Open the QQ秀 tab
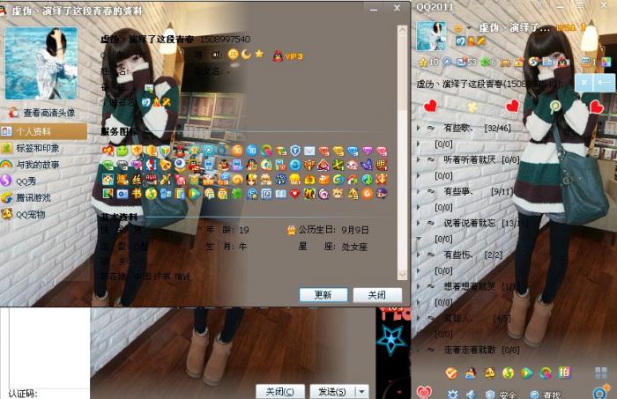The height and width of the screenshot is (399, 617). (x=44, y=181)
